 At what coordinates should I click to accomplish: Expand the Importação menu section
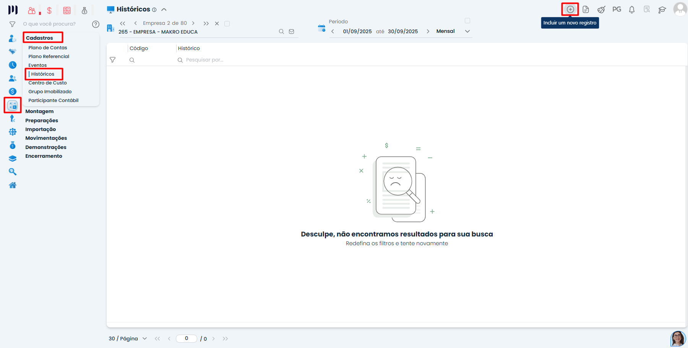coord(41,129)
